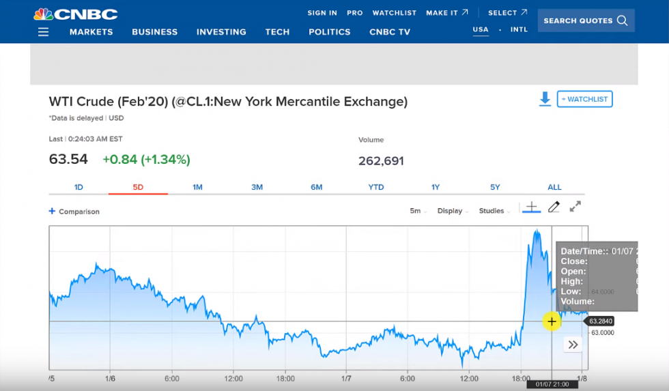Viewport: 669px width, 391px height.
Task: Select the YTD range tab
Action: (x=375, y=187)
